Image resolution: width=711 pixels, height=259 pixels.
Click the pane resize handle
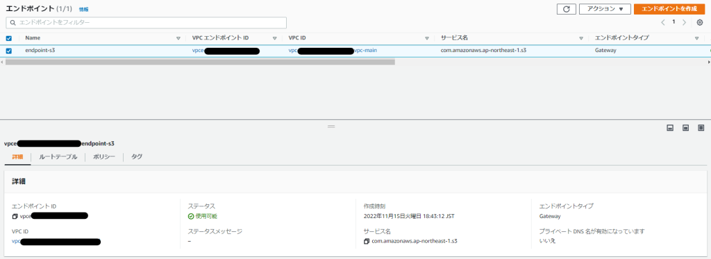pyautogui.click(x=331, y=126)
